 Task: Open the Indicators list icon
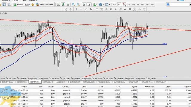pos(94,5)
